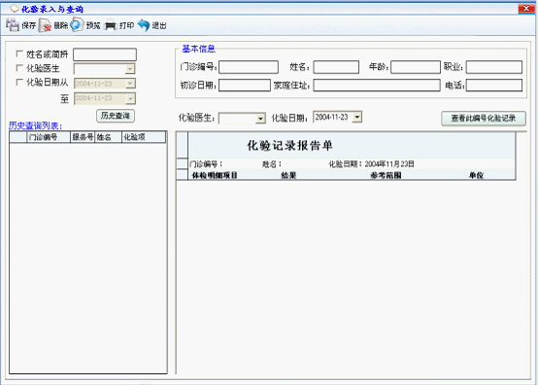Close the 化验录入与查询 window
The image size is (538, 385).
coord(526,8)
